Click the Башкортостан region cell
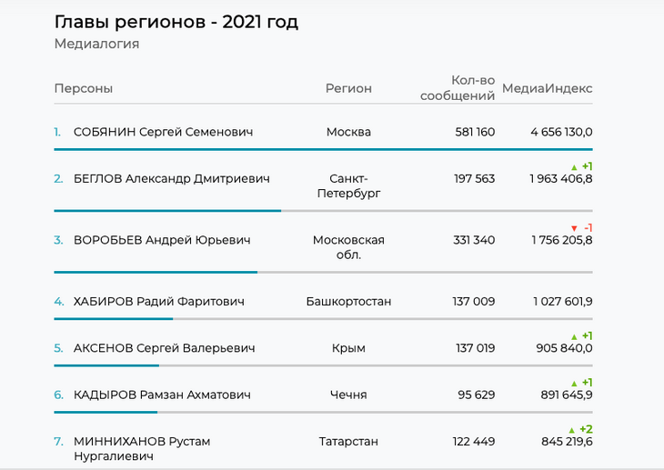 tap(348, 301)
